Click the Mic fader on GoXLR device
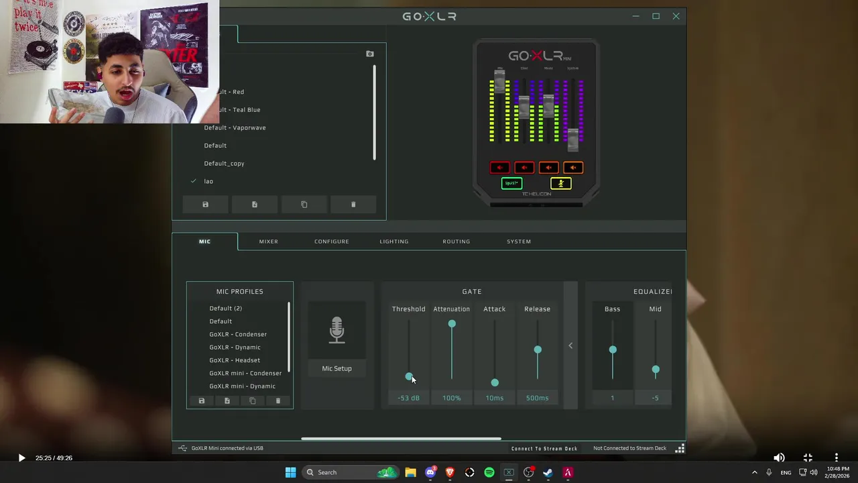The width and height of the screenshot is (858, 483). click(499, 80)
